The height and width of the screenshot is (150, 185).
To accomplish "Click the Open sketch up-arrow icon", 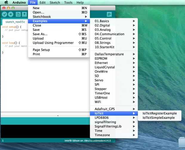I will [x=24, y=14].
